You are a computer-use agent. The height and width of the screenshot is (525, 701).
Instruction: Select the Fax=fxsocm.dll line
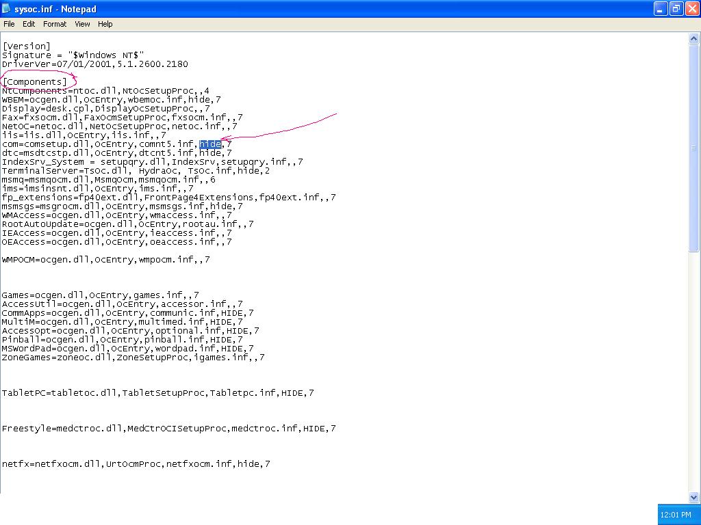click(x=123, y=118)
